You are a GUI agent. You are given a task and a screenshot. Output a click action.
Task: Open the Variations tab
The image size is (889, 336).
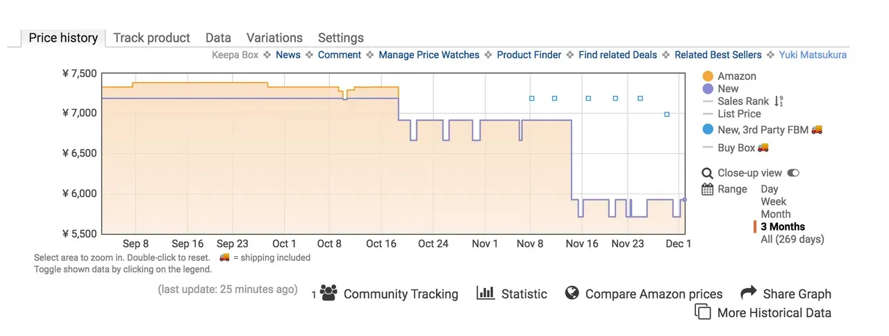pyautogui.click(x=274, y=37)
